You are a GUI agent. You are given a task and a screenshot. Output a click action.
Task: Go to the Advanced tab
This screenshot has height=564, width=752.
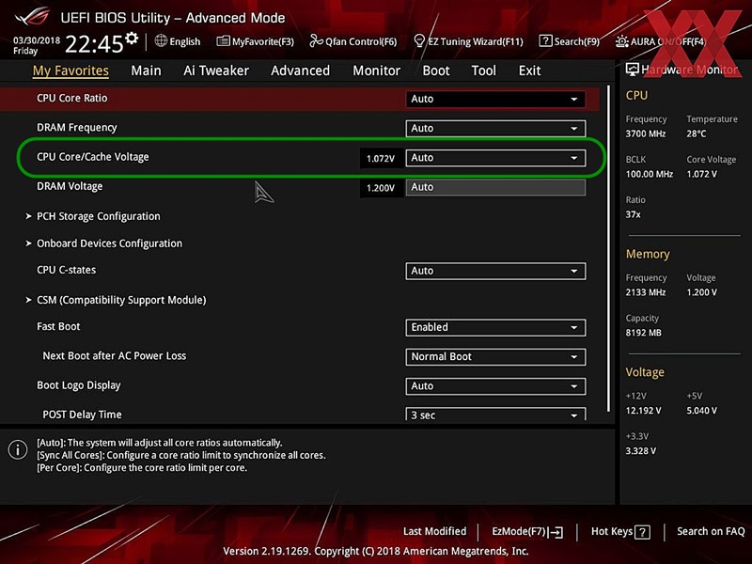tap(300, 70)
